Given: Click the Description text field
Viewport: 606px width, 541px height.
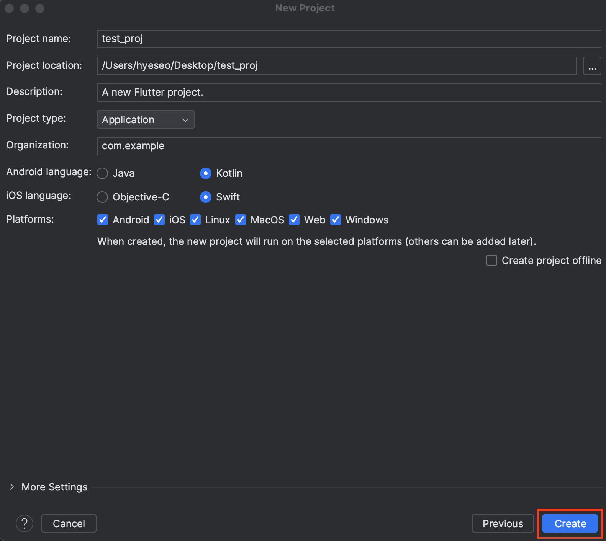Looking at the screenshot, I should [349, 93].
